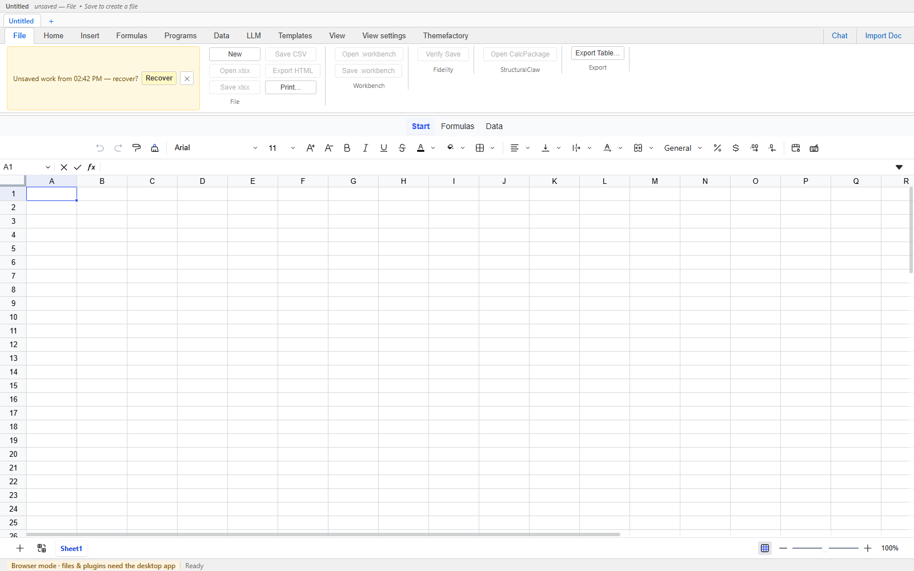The height and width of the screenshot is (571, 914).
Task: Open the Insert ribbon tab
Action: point(90,35)
